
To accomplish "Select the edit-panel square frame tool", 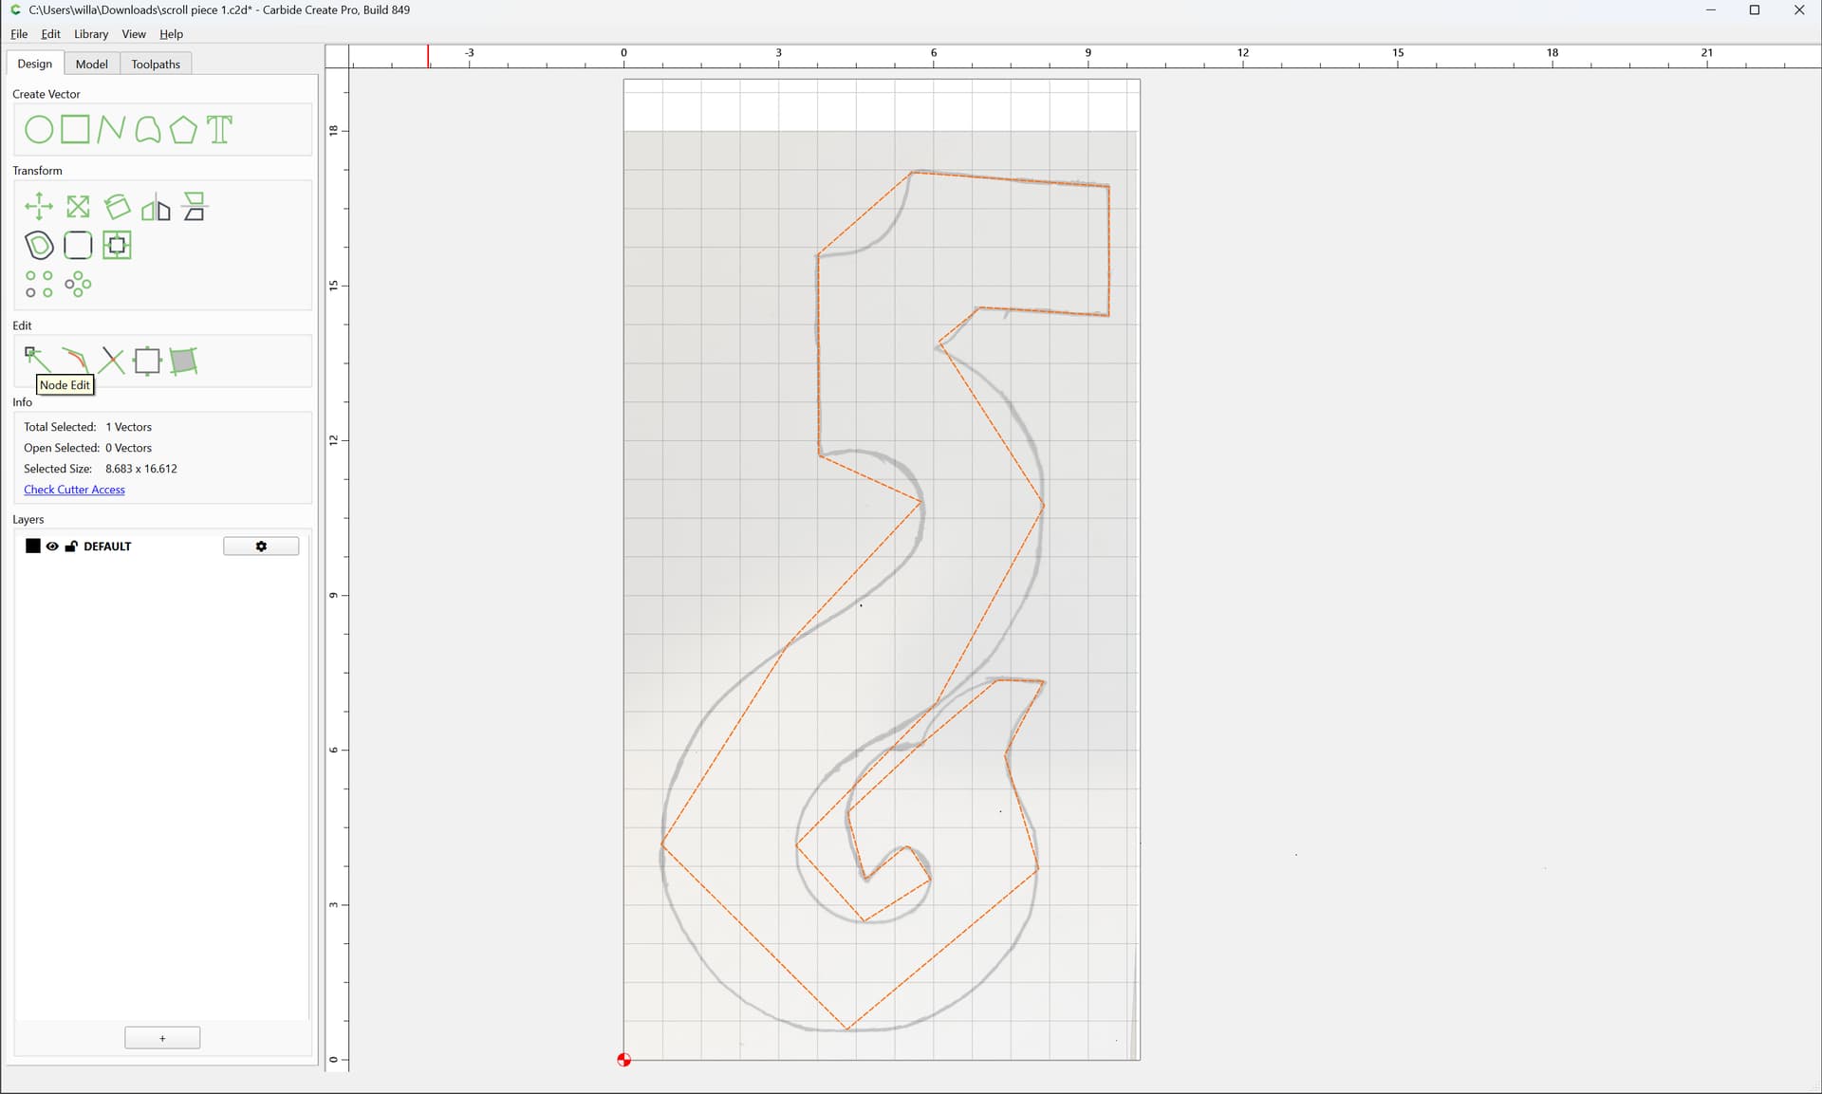I will coord(147,361).
